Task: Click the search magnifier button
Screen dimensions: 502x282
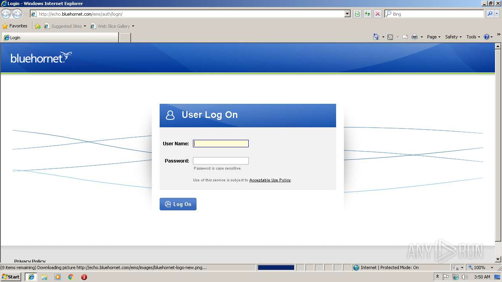Action: (x=490, y=14)
